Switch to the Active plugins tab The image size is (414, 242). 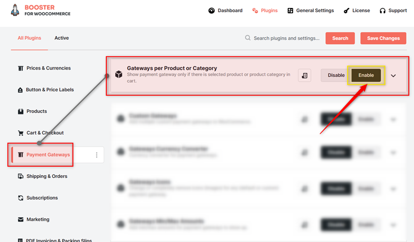click(62, 38)
